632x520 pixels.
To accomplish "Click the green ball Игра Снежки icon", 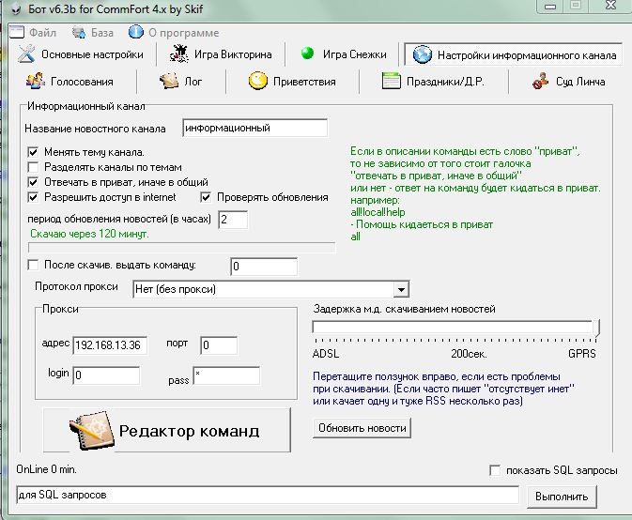I will [307, 54].
